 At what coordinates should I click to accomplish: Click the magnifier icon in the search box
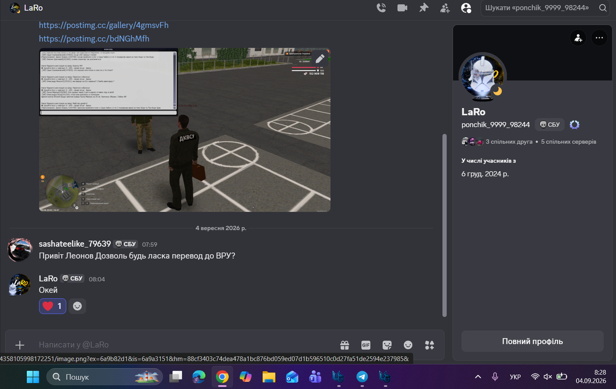tap(603, 8)
